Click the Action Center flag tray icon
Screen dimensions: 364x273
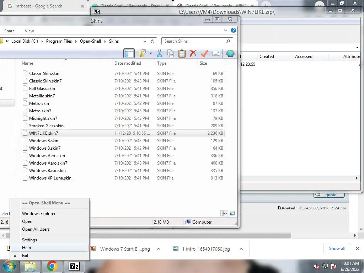pos(334,266)
